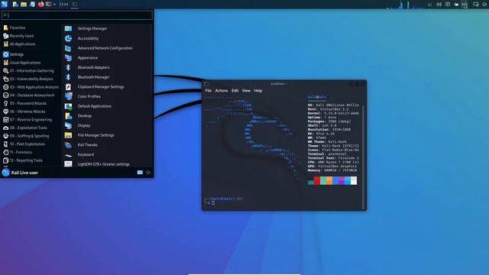
Task: Open the Kali applications menu button
Action: (x=5, y=4)
